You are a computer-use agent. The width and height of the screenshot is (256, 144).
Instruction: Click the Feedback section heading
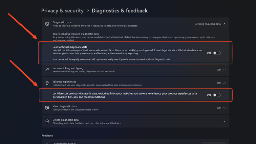click(47, 135)
